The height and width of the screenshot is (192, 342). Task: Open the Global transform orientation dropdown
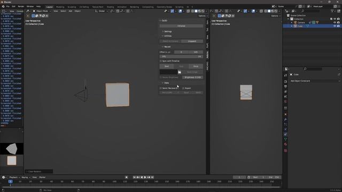(x=102, y=11)
